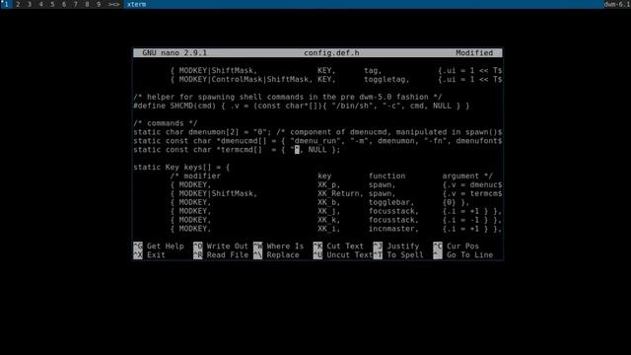Click the ^T To Spell shortcut
This screenshot has height=355, width=631.
tap(398, 254)
